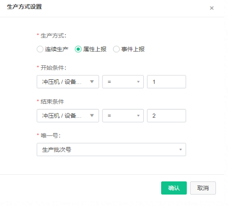The height and width of the screenshot is (206, 228).
Task: Open the 唯一号 dropdown showing 生产批次号
Action: pos(111,149)
